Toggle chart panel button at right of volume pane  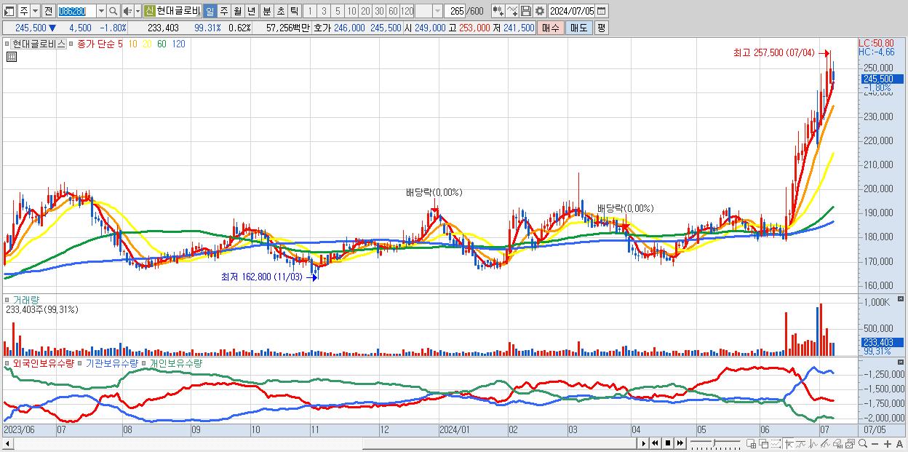pos(901,299)
